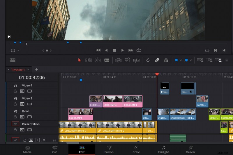Lock the Video 4 track
The width and height of the screenshot is (233, 155).
pyautogui.click(x=15, y=91)
